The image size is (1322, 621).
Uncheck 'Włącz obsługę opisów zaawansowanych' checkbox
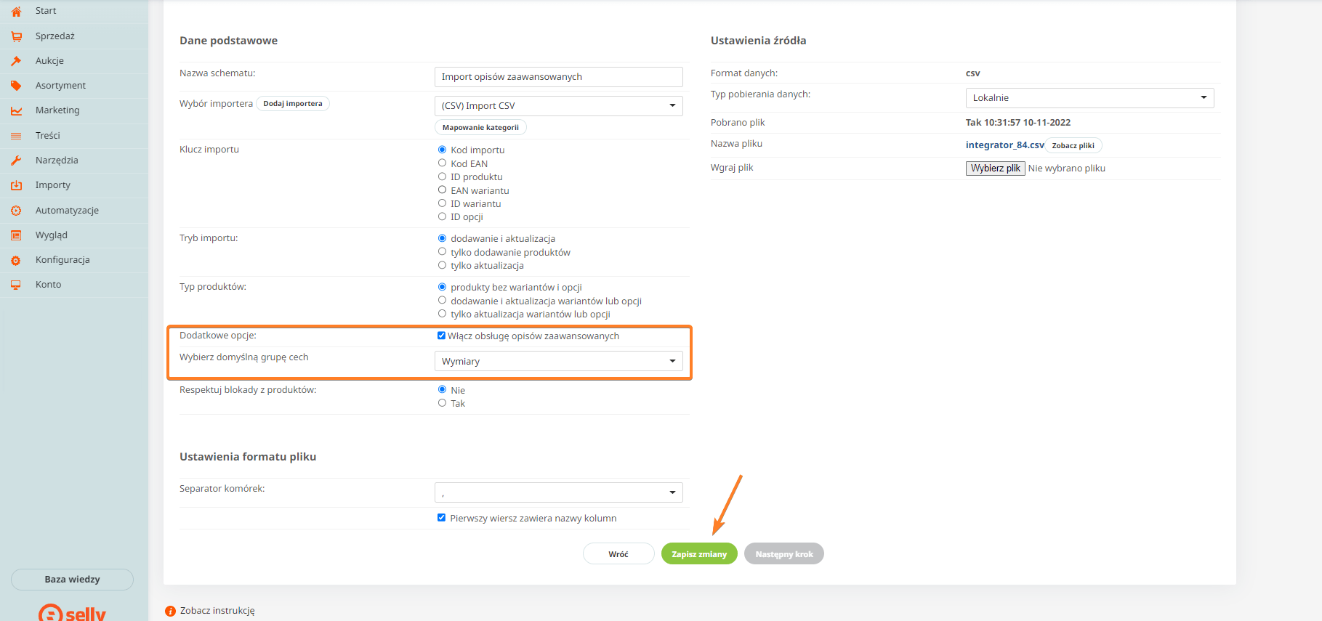coord(441,336)
